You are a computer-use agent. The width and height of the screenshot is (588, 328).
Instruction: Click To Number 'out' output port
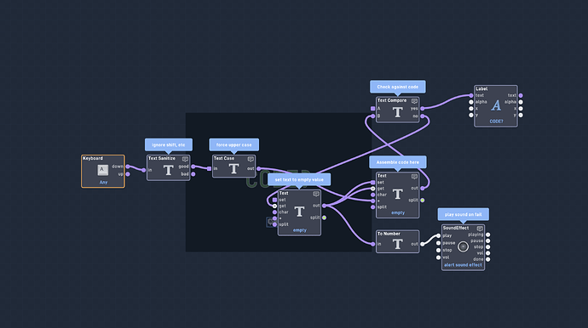click(x=423, y=244)
